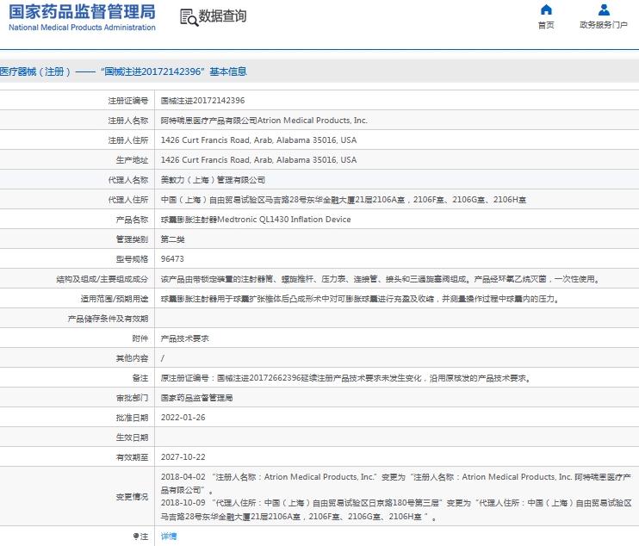The width and height of the screenshot is (639, 546).
Task: Open the 国家药品监督管理局 site logo
Action: [x=82, y=17]
